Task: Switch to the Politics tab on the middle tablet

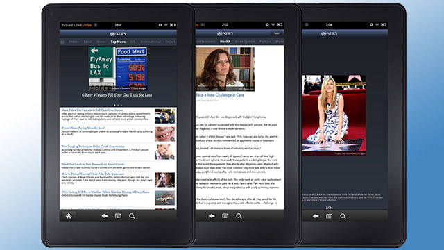Action: pos(265,42)
